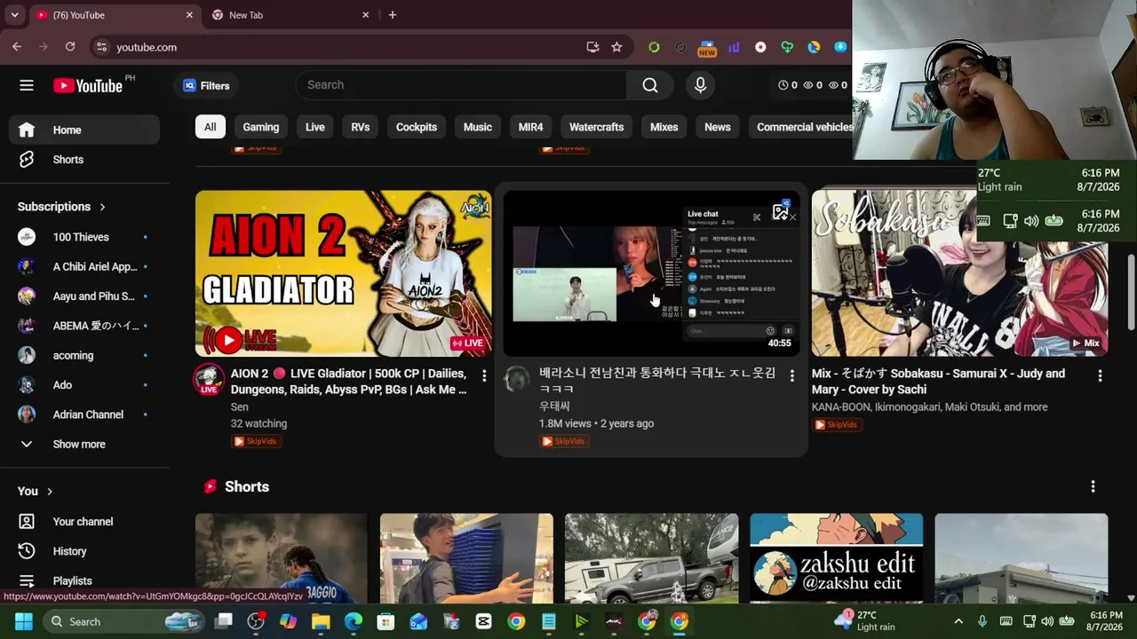
Task: Select the Live filter chip
Action: [315, 127]
